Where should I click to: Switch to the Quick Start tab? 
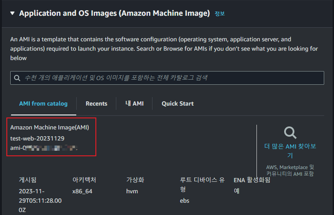coord(178,104)
